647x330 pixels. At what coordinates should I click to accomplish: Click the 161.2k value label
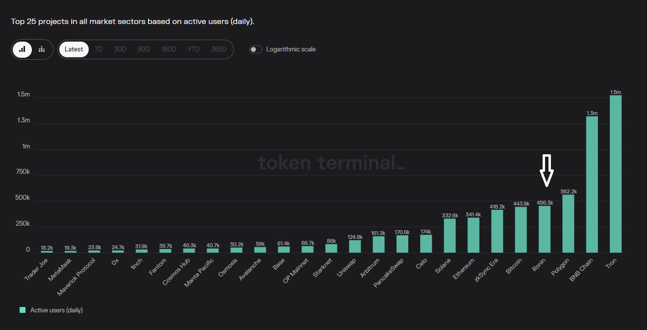[378, 233]
